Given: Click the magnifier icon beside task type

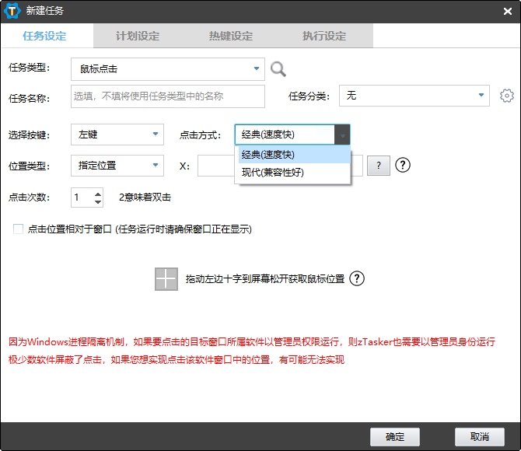Looking at the screenshot, I should pyautogui.click(x=278, y=69).
